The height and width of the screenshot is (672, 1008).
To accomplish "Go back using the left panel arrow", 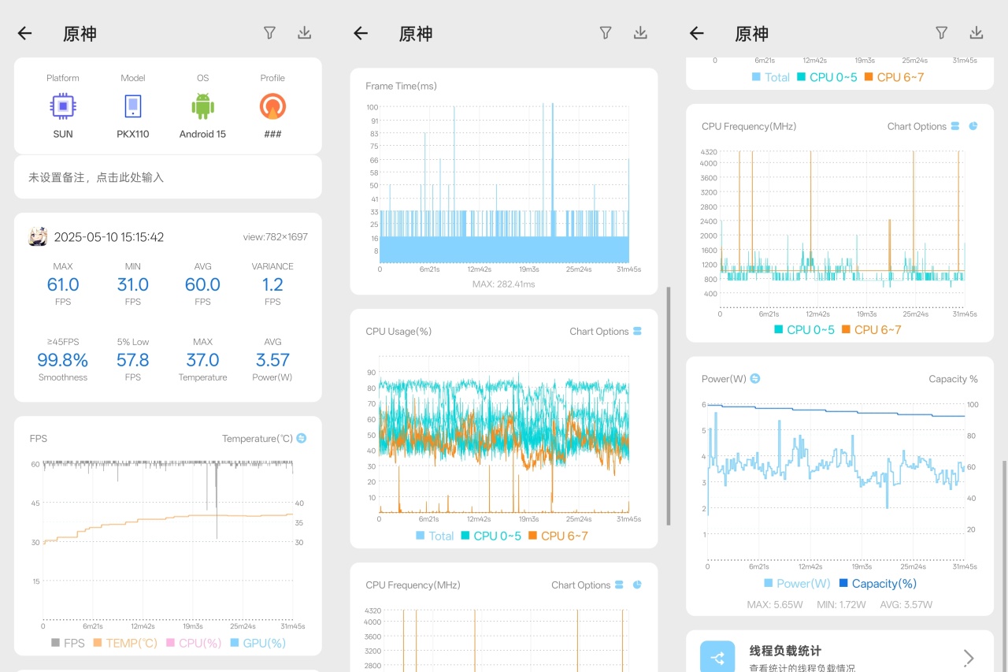I will [25, 33].
